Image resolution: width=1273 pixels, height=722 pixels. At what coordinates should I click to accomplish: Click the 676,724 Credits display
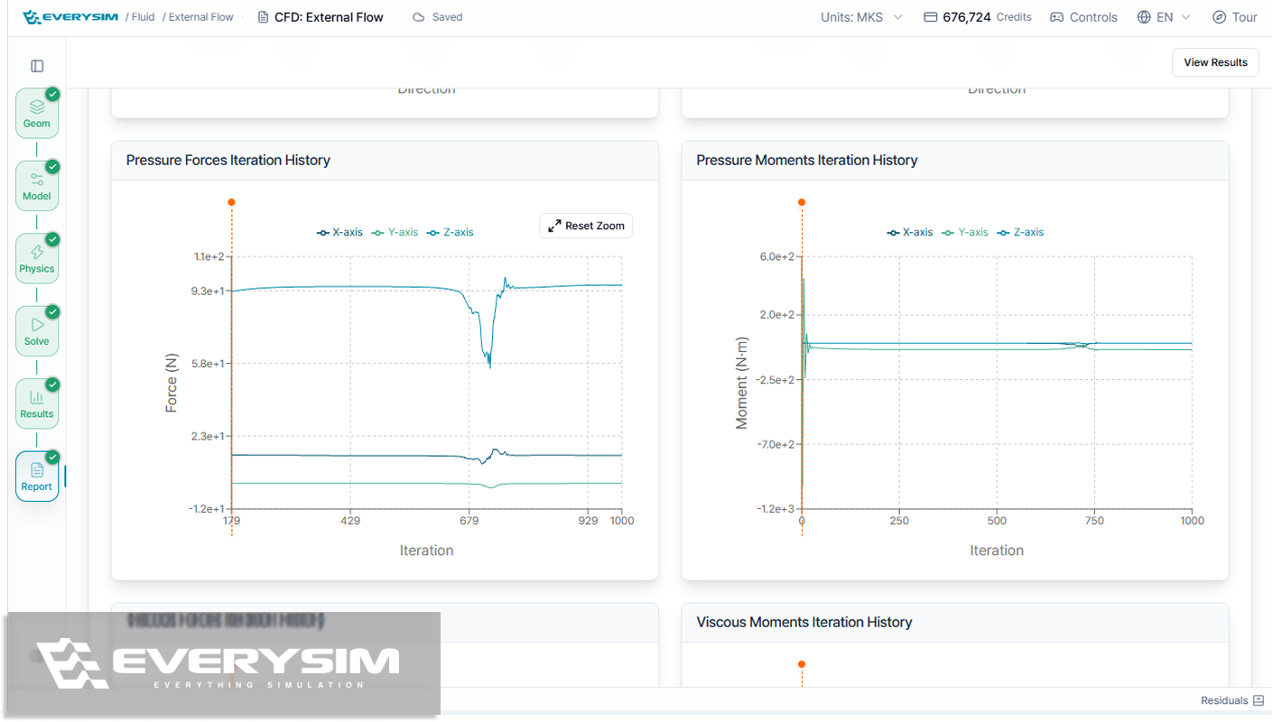tap(977, 17)
